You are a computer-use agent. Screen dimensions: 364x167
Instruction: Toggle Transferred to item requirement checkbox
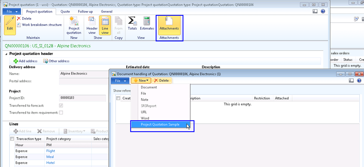tap(61, 113)
